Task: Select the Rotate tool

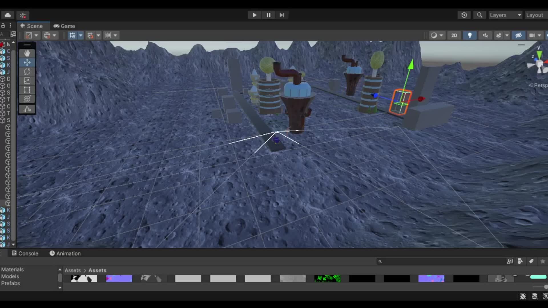Action: pyautogui.click(x=27, y=71)
